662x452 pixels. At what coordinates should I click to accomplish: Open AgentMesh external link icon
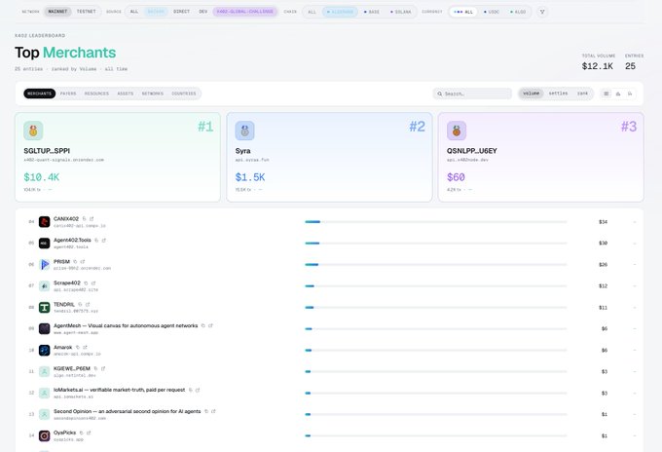coord(210,325)
